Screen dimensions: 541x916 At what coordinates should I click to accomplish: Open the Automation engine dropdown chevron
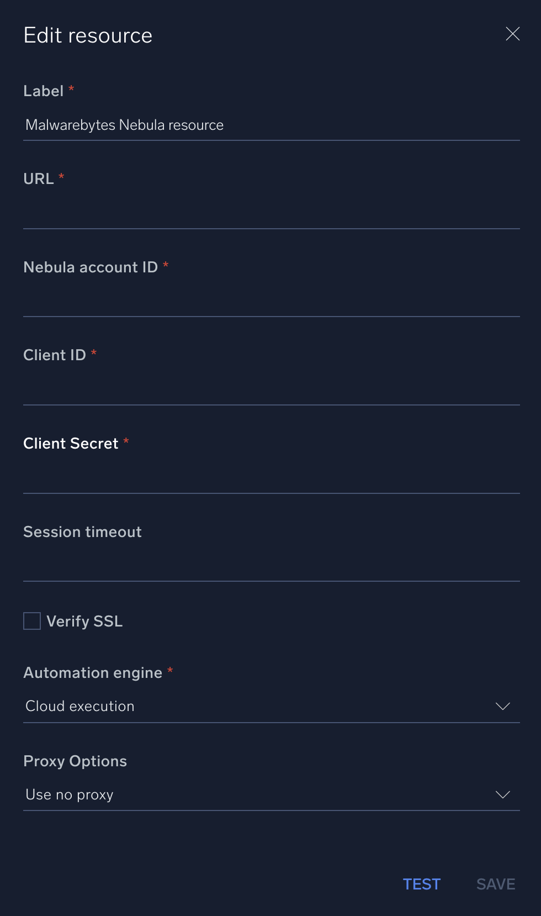(x=502, y=706)
